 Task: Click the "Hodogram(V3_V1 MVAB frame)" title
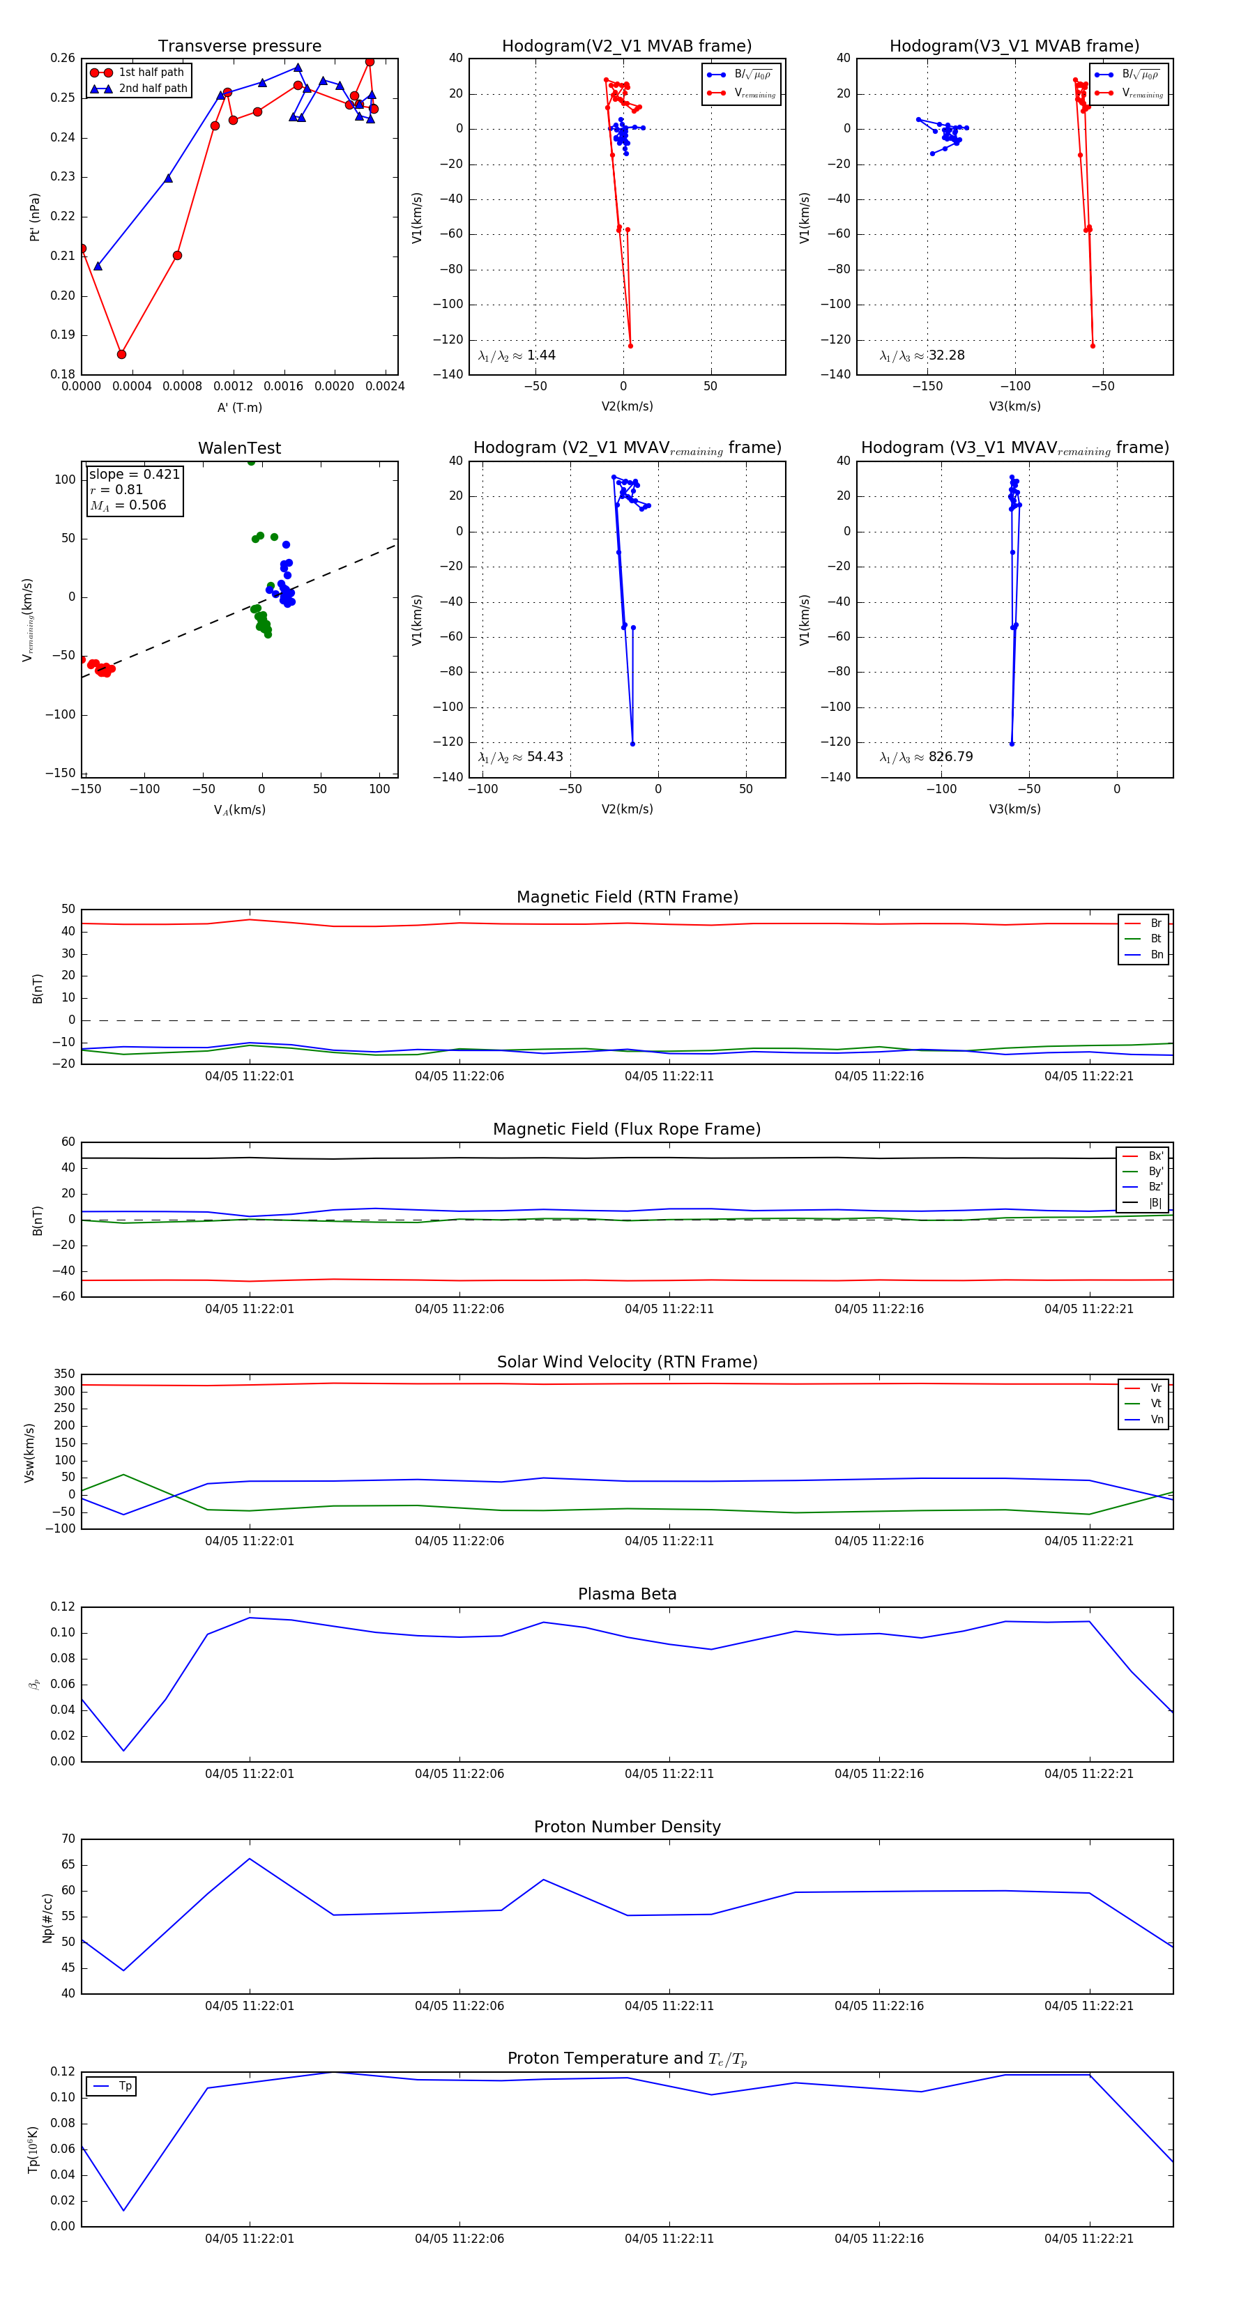tap(1014, 47)
